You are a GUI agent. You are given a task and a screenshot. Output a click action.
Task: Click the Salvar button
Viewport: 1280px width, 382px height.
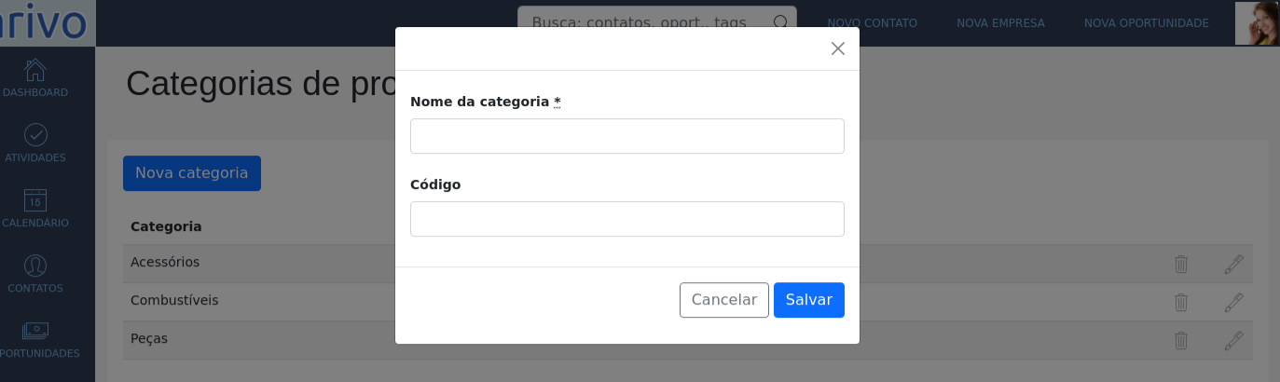[809, 300]
